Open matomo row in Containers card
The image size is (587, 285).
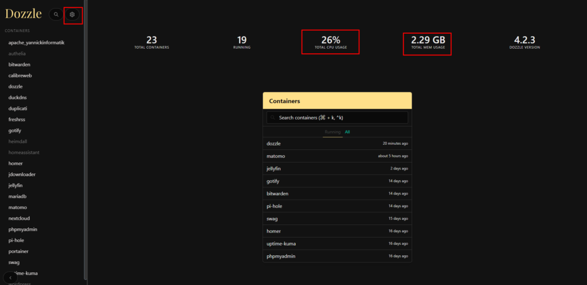pyautogui.click(x=337, y=156)
